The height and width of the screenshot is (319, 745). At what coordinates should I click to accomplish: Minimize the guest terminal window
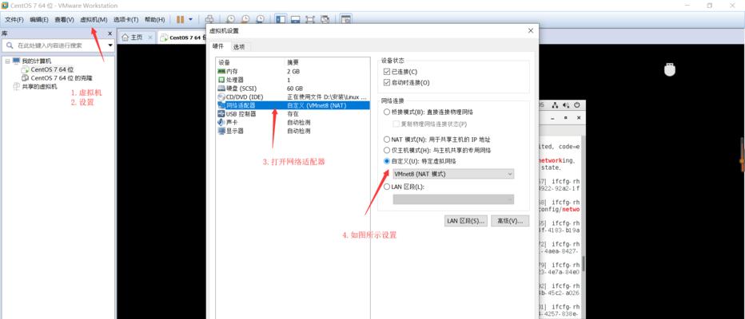click(x=553, y=117)
